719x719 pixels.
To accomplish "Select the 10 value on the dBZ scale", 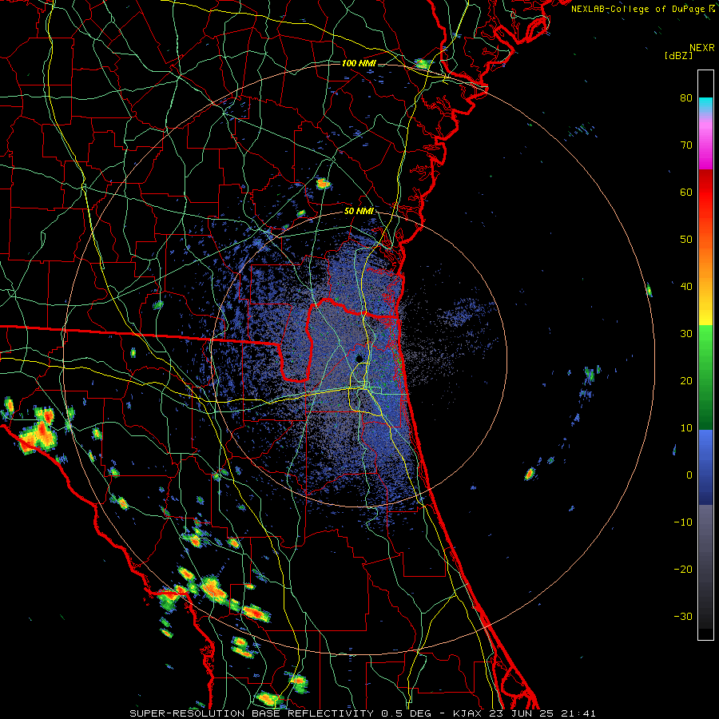I will tap(686, 428).
